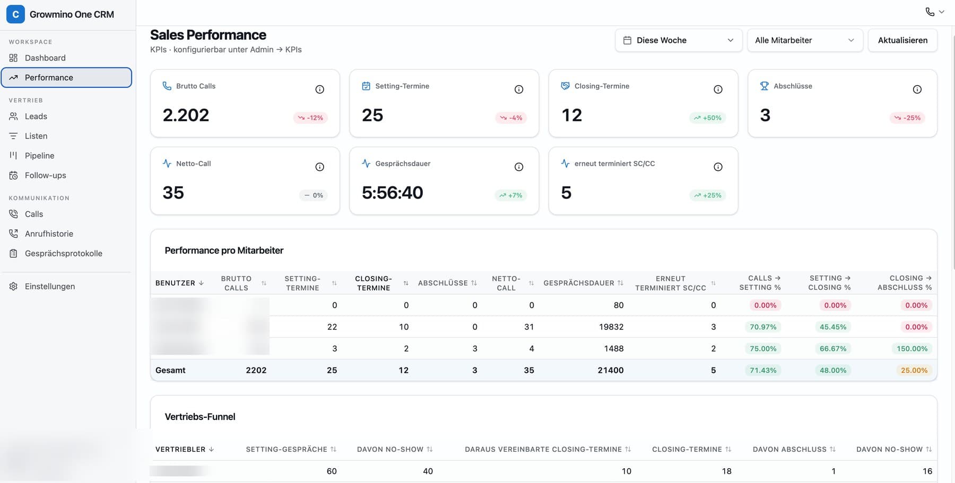Click the 48.00% badge in Gesamt row
This screenshot has width=955, height=483.
tap(833, 370)
